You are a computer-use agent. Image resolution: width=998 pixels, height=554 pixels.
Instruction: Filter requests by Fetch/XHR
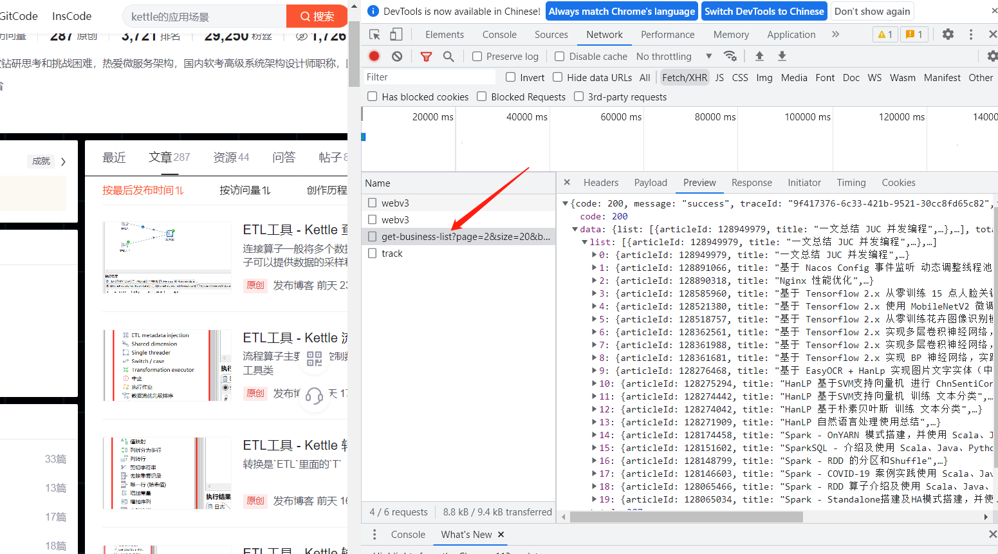tap(685, 77)
